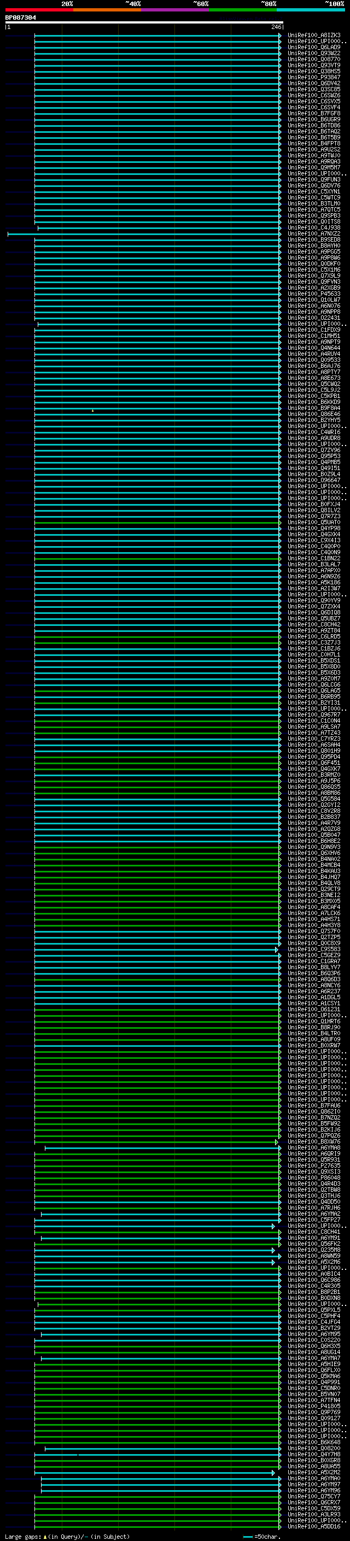
Task: Select the label UniRef100_Q6F451
Action: [314, 763]
